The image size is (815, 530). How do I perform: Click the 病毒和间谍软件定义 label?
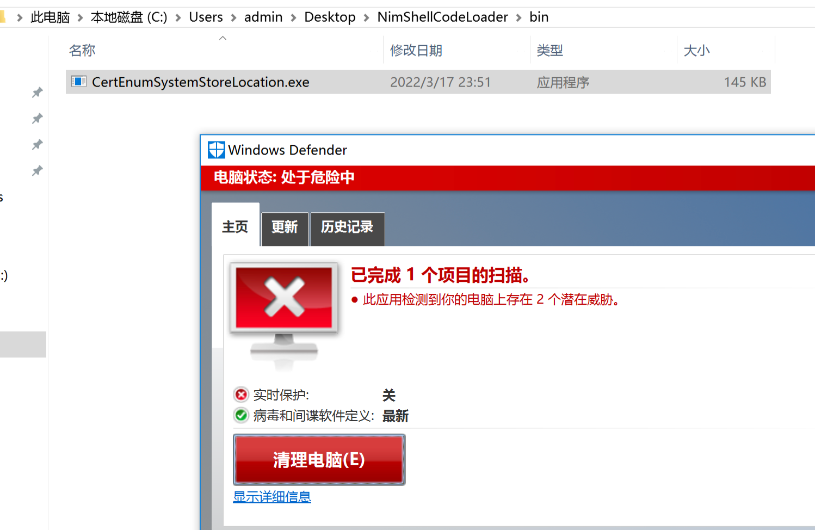tap(313, 416)
